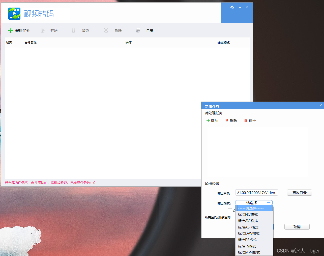The width and height of the screenshot is (324, 256).
Task: Toggle the checkbox below output format
Action: (x=230, y=210)
